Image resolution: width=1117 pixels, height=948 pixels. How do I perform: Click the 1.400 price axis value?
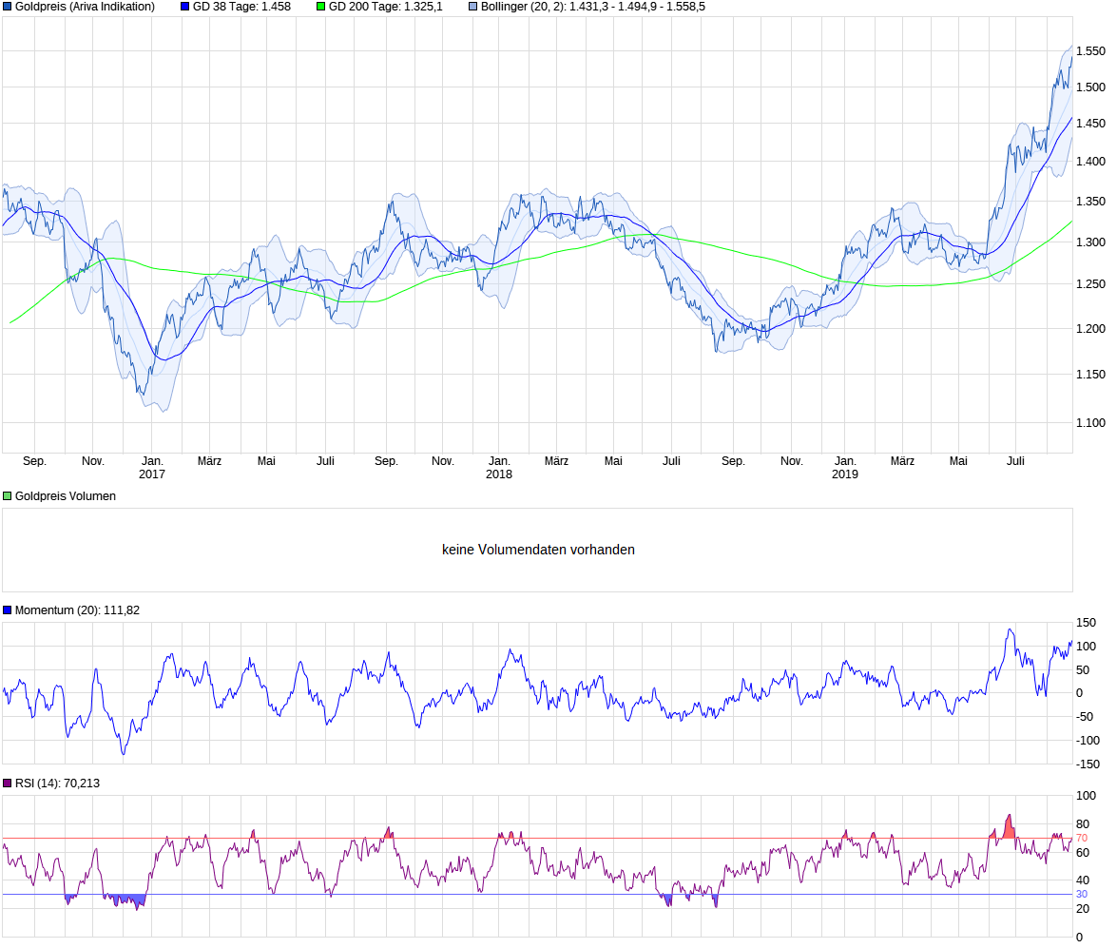(x=1090, y=161)
